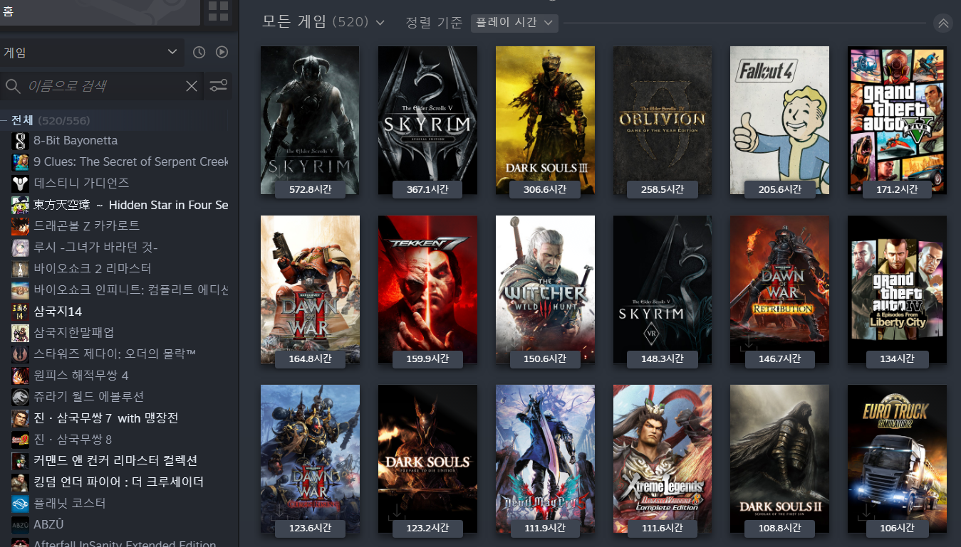Click the recent activity clock icon
Viewport: 961px width, 547px height.
pyautogui.click(x=199, y=52)
